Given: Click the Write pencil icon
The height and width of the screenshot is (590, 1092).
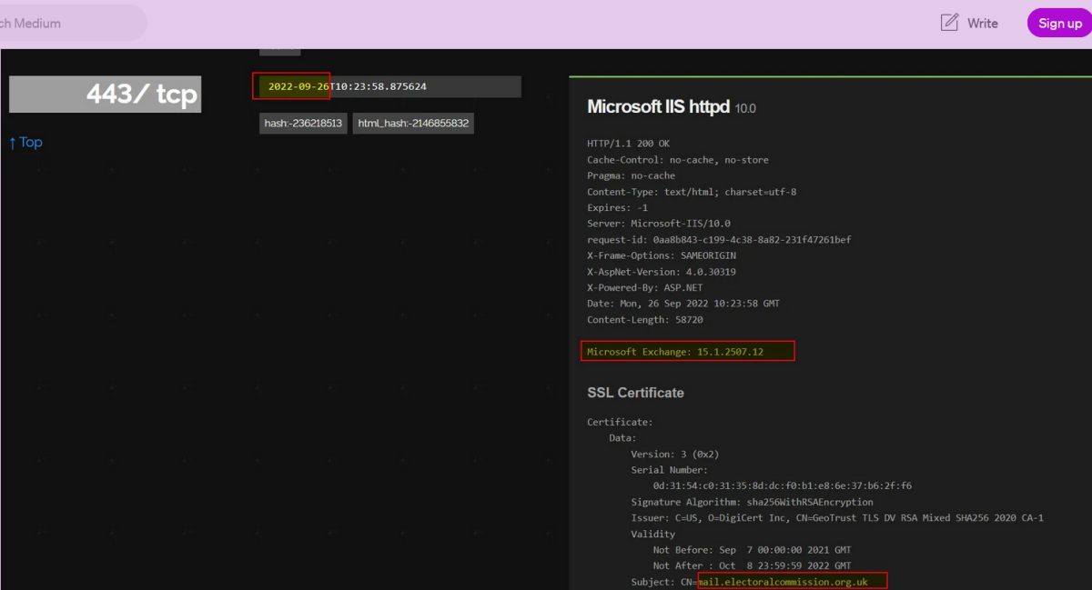Looking at the screenshot, I should click(949, 23).
